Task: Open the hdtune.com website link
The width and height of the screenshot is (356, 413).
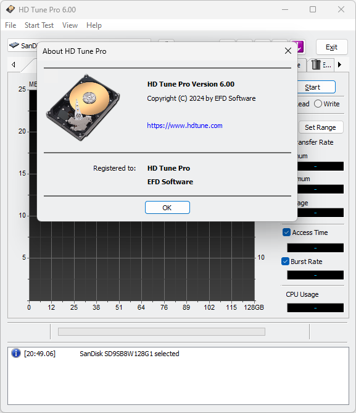Action: [184, 126]
